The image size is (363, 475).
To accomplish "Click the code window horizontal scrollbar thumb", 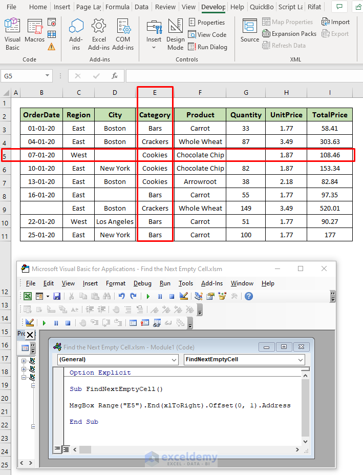I will click(85, 449).
